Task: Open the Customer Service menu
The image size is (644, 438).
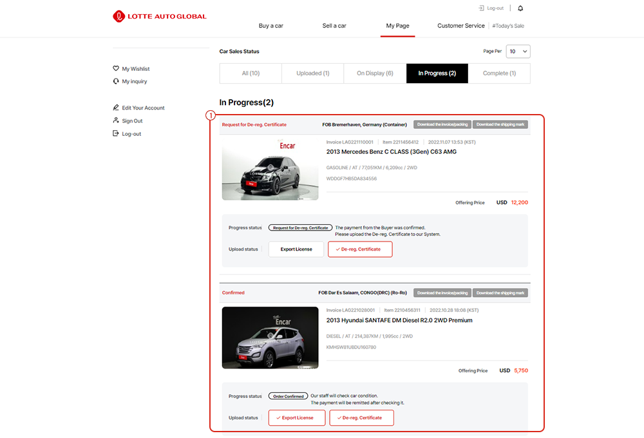Action: pyautogui.click(x=461, y=26)
